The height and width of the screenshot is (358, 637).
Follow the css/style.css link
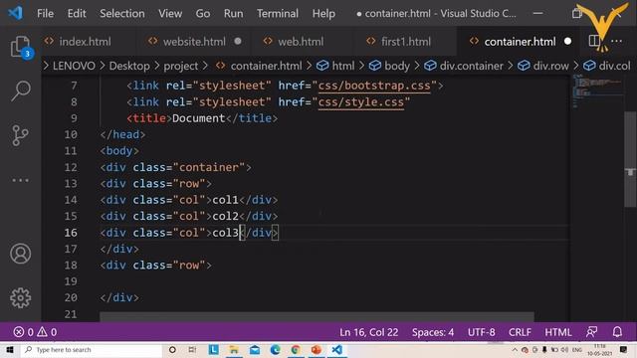[361, 101]
